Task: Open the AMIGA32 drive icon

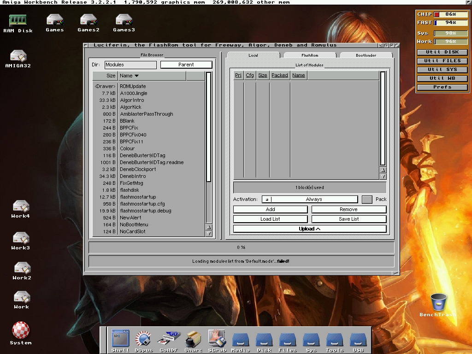Action: (18, 59)
